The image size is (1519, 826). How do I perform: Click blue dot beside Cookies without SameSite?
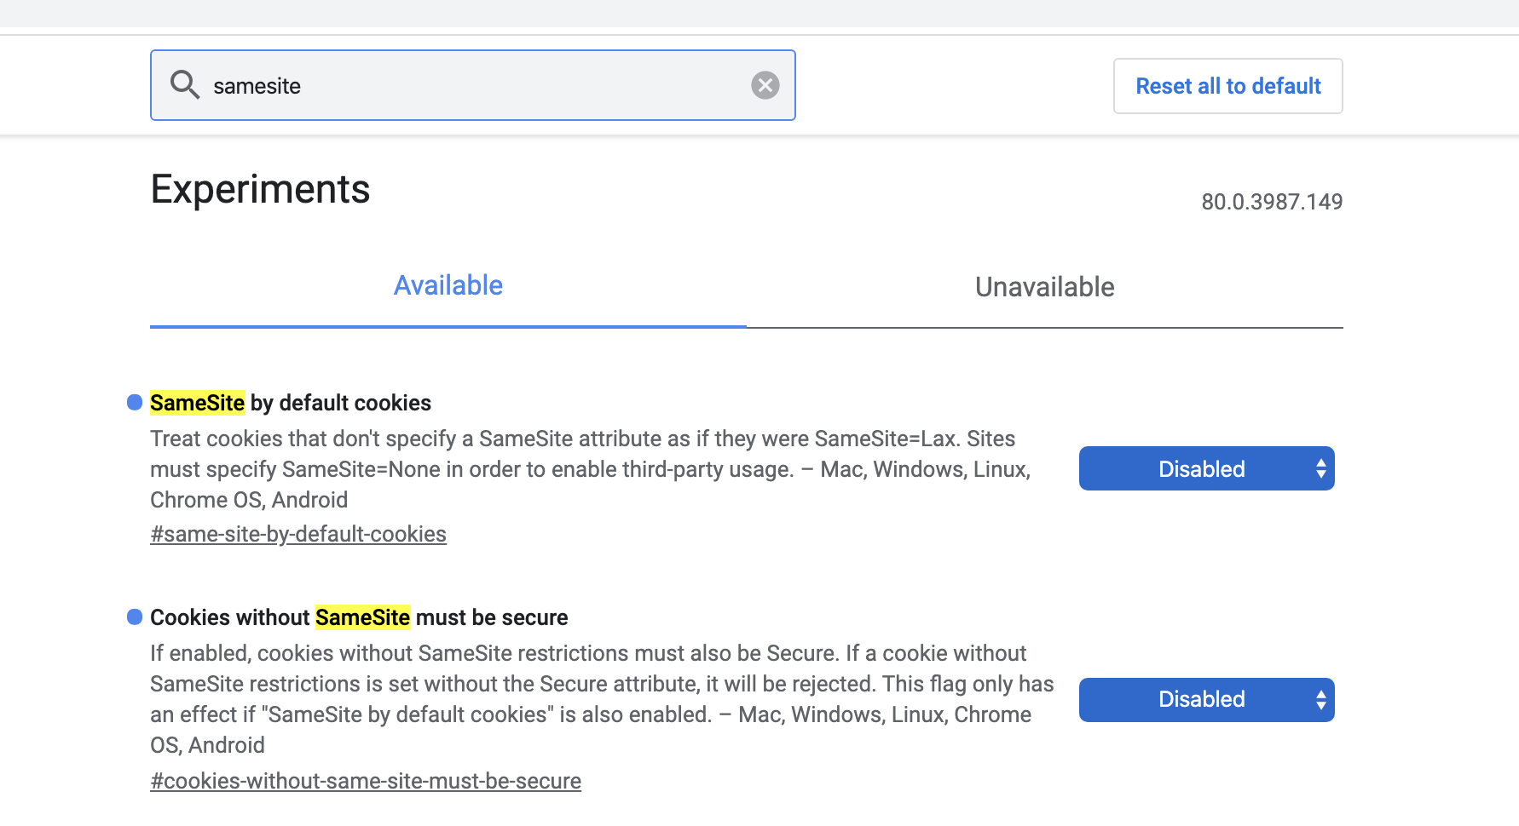[x=135, y=617]
